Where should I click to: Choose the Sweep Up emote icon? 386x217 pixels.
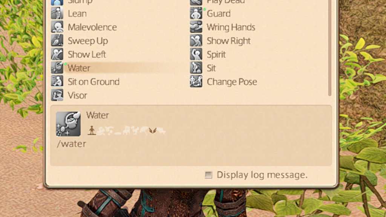pos(57,41)
